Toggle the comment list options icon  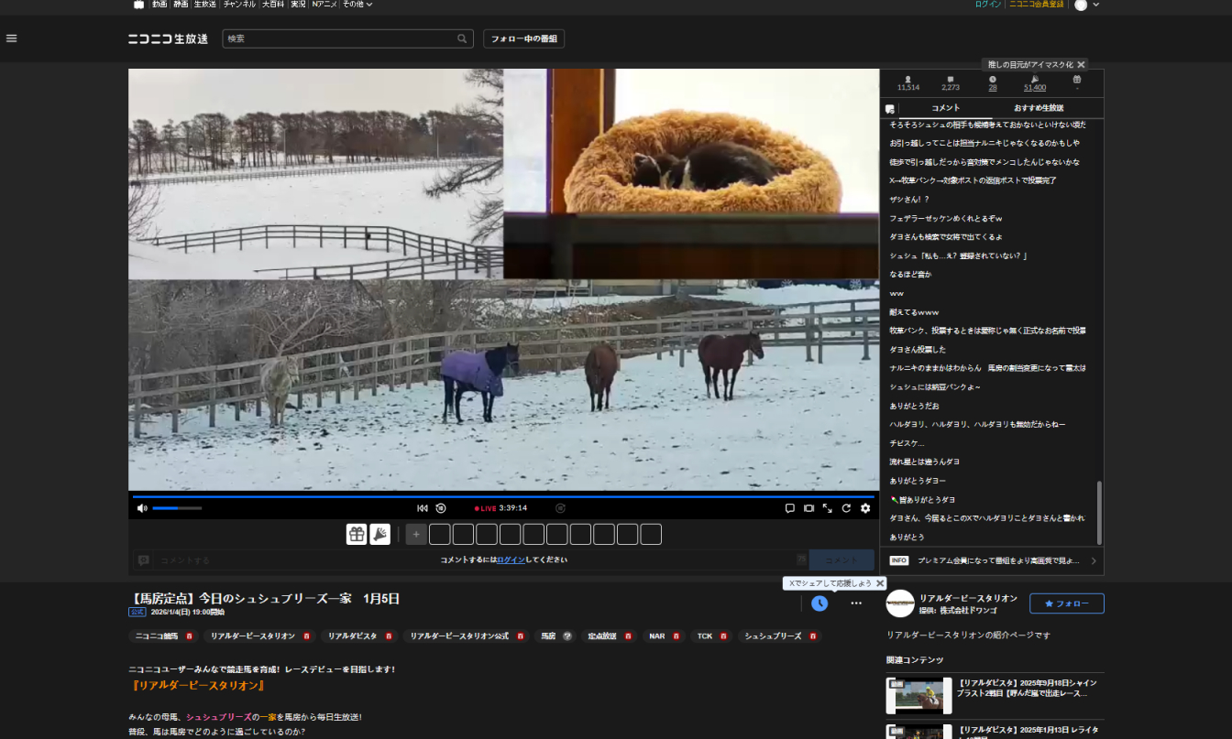pos(889,109)
